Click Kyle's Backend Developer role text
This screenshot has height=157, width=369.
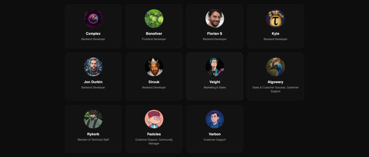[x=275, y=39]
